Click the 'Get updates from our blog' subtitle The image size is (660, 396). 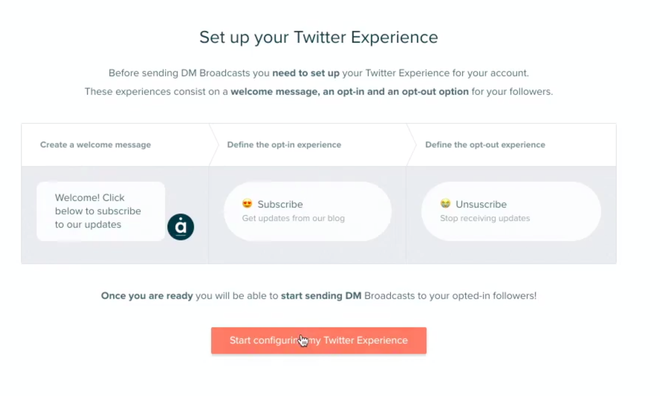click(293, 218)
